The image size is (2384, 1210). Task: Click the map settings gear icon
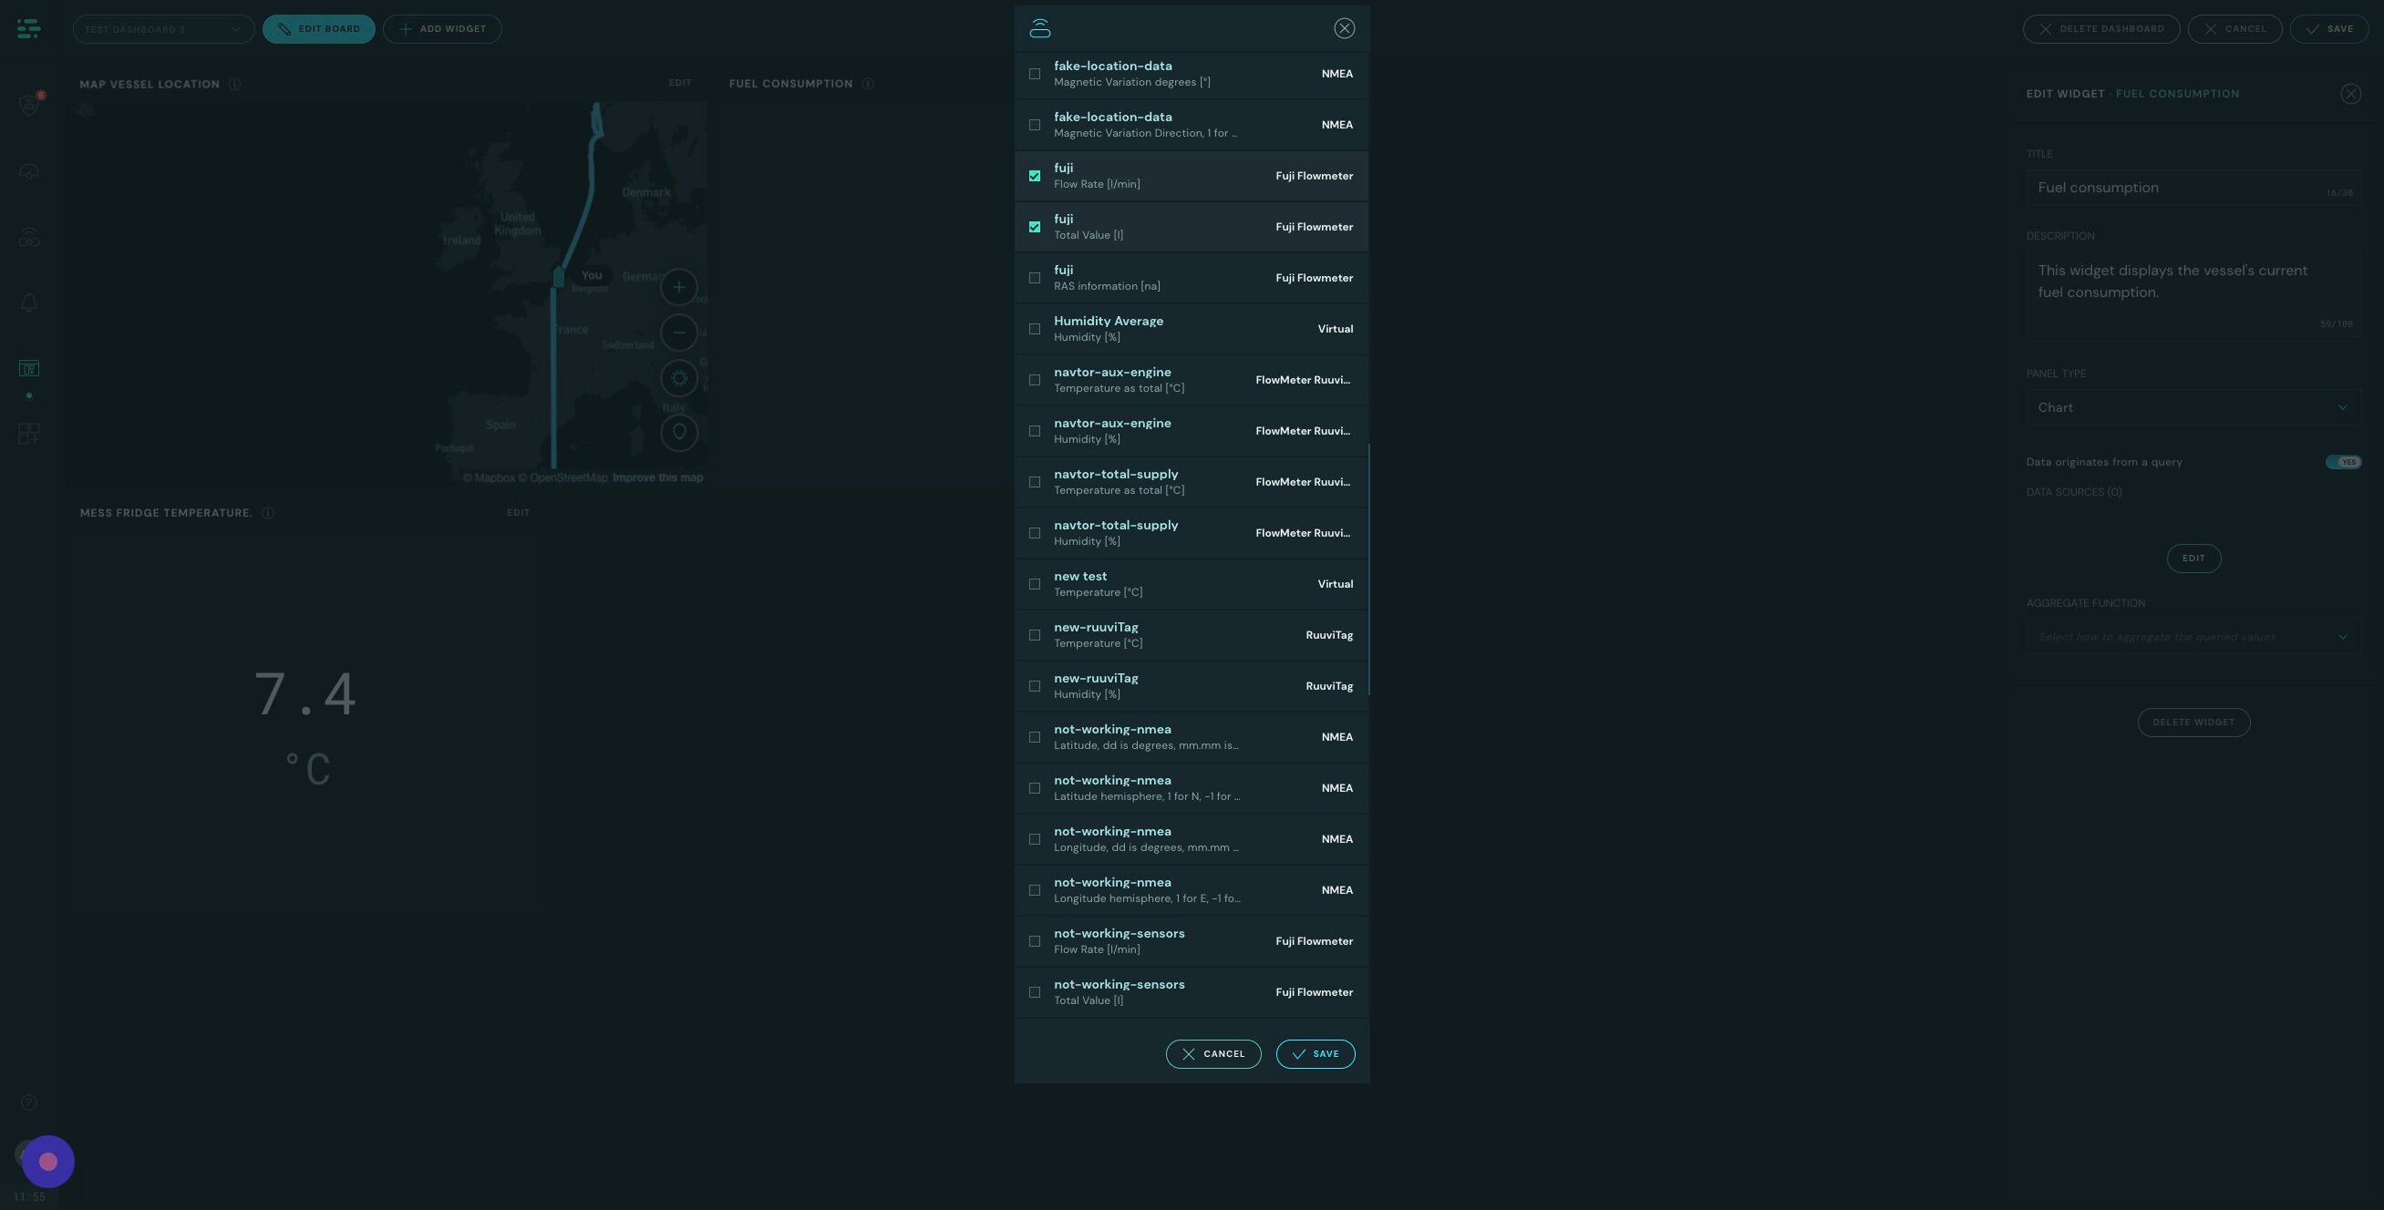(x=678, y=378)
